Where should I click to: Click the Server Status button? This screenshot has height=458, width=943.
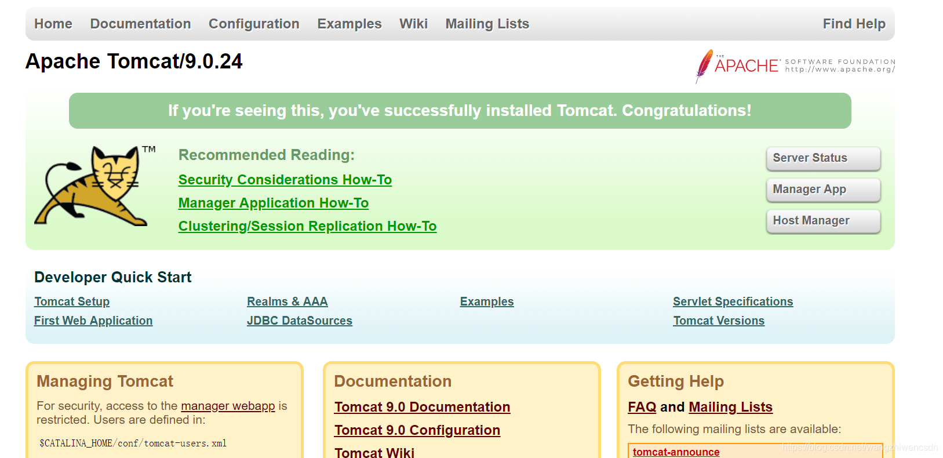(x=824, y=158)
